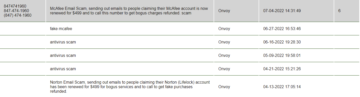Click antivirus scam comment dated 05-09-2022
This screenshot has width=360, height=97.
63,56
